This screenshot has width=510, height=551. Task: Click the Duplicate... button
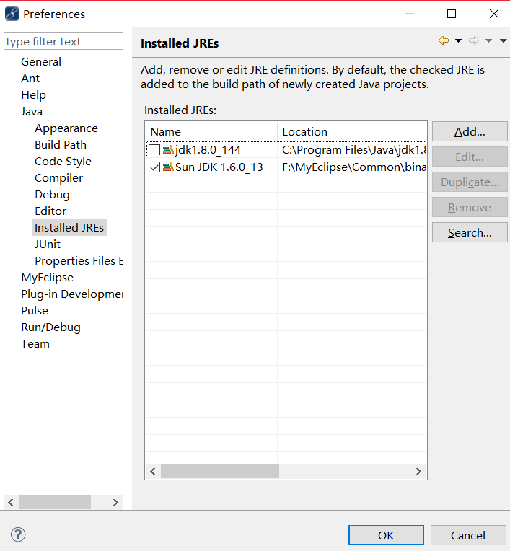point(470,182)
